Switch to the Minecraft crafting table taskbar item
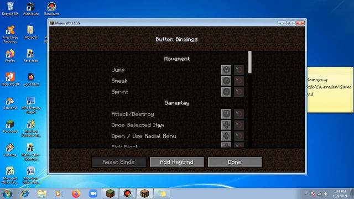The height and width of the screenshot is (199, 354). pyautogui.click(x=145, y=193)
